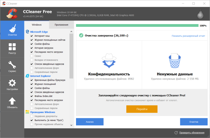The height and width of the screenshot is (138, 210).
Task: Toggle Файлы Index.dat checkbox
Action: pyautogui.click(x=32, y=96)
